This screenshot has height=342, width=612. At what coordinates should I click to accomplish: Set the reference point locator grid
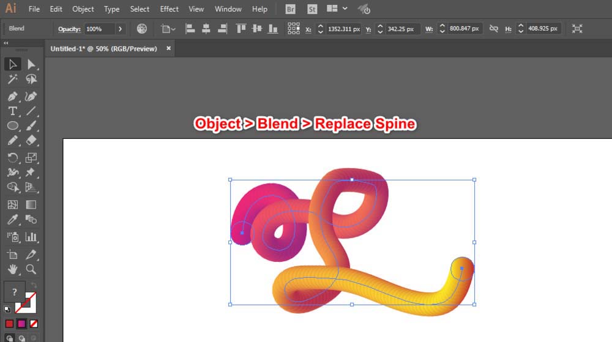(294, 29)
